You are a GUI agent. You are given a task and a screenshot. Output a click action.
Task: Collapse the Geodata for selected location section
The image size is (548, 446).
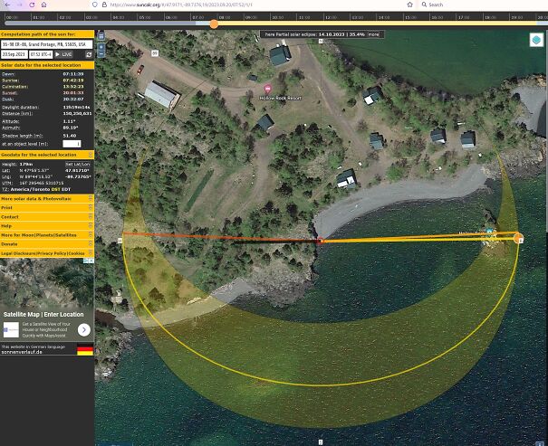click(90, 154)
